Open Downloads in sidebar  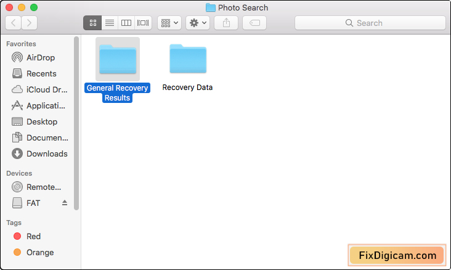[39, 153]
